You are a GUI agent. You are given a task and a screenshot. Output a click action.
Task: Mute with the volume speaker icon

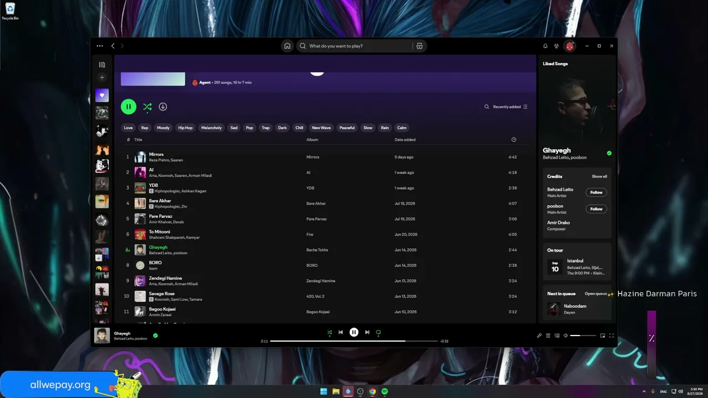(x=565, y=336)
